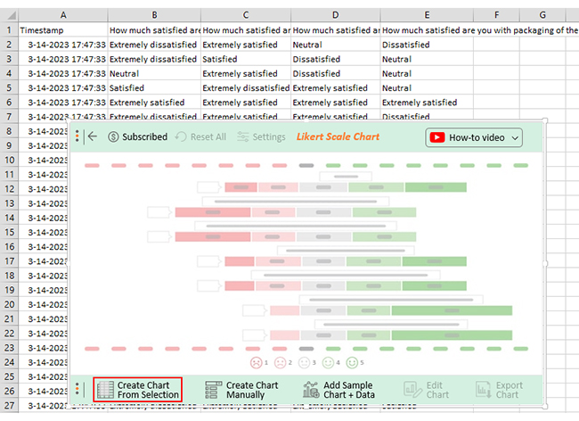Click Reset All in chart toolbar
Image resolution: width=579 pixels, height=421 pixels.
(x=201, y=136)
